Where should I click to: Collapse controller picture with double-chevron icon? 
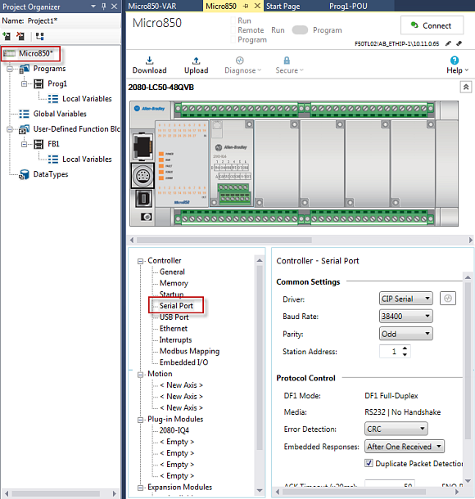click(466, 87)
